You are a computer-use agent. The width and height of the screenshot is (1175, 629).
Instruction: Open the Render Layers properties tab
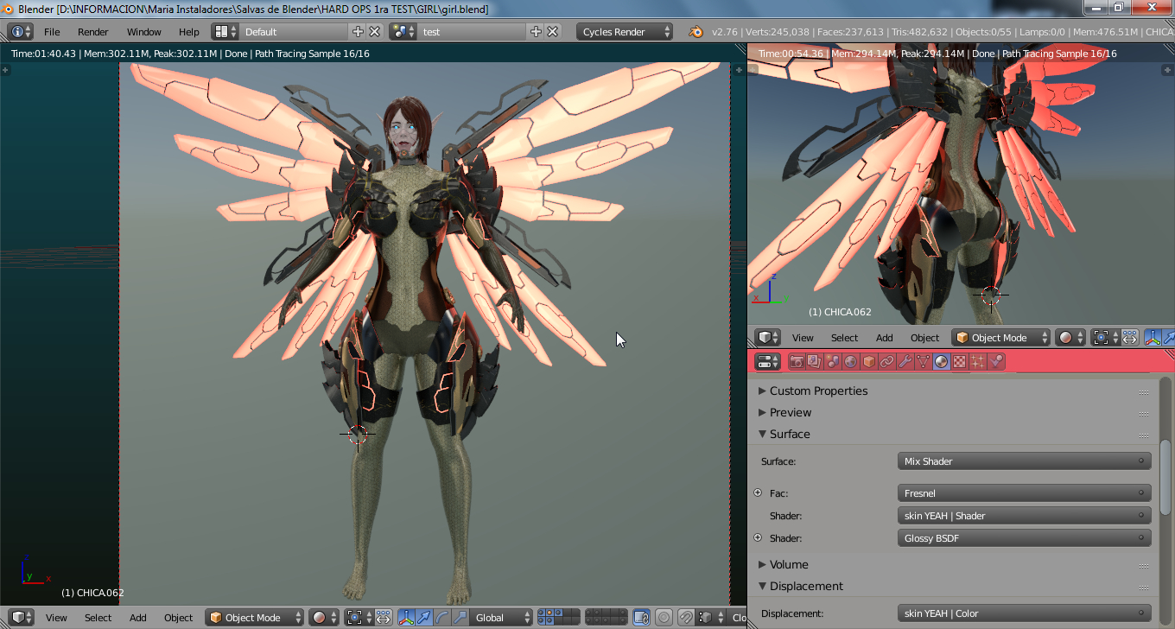tap(814, 362)
